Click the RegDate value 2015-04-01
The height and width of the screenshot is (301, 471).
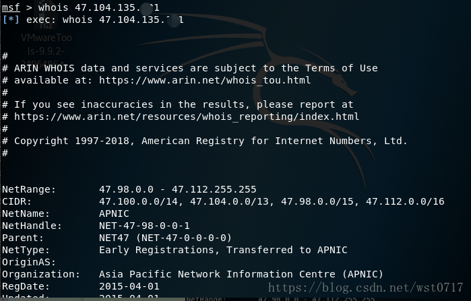click(x=129, y=286)
